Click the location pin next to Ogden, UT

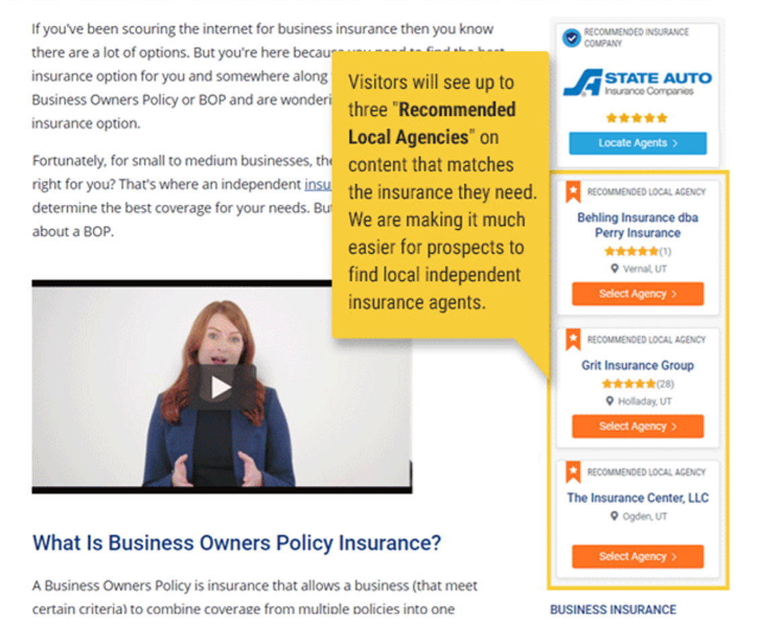[x=615, y=516]
